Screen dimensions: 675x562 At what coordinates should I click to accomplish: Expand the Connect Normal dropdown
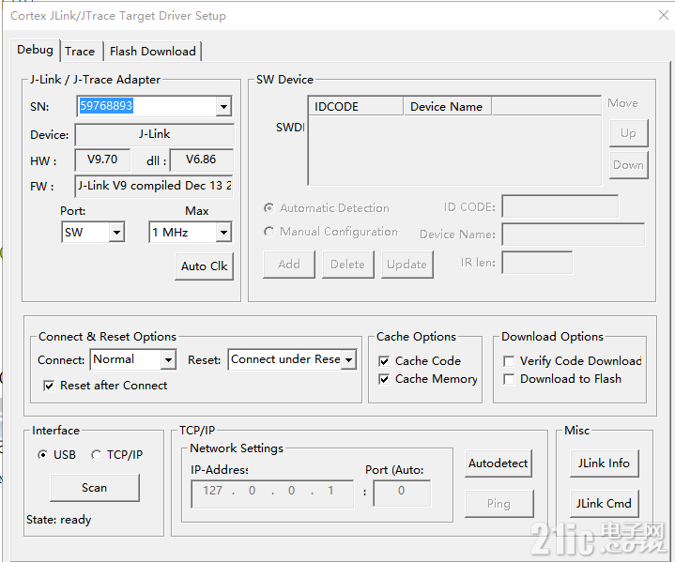(x=168, y=359)
